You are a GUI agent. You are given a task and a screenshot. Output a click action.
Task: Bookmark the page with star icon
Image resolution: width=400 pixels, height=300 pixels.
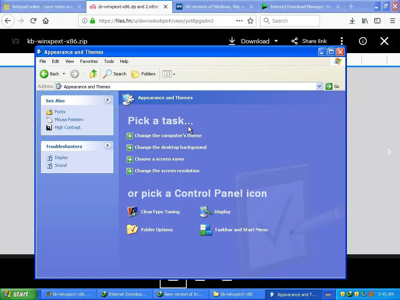(x=250, y=21)
